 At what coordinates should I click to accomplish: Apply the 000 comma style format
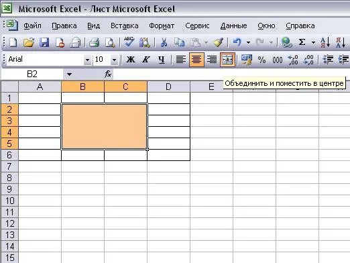click(278, 60)
